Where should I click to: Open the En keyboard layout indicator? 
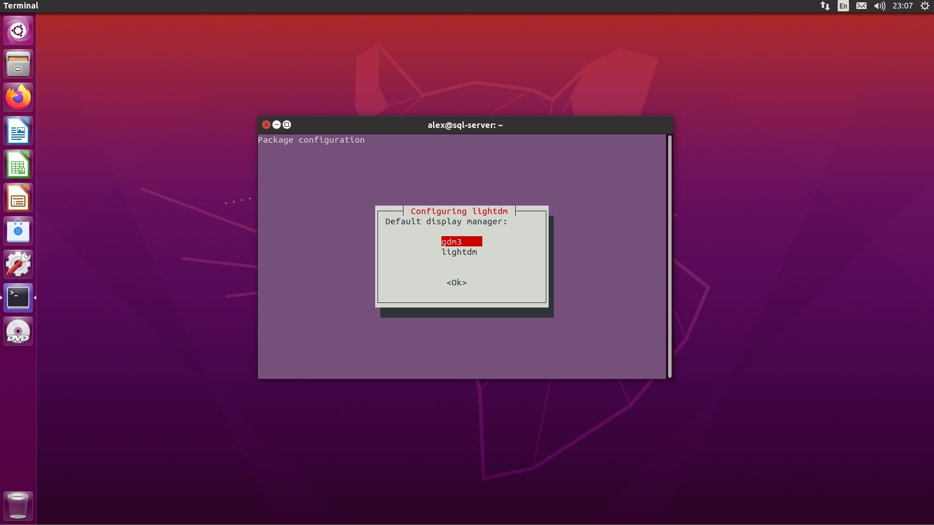[843, 6]
